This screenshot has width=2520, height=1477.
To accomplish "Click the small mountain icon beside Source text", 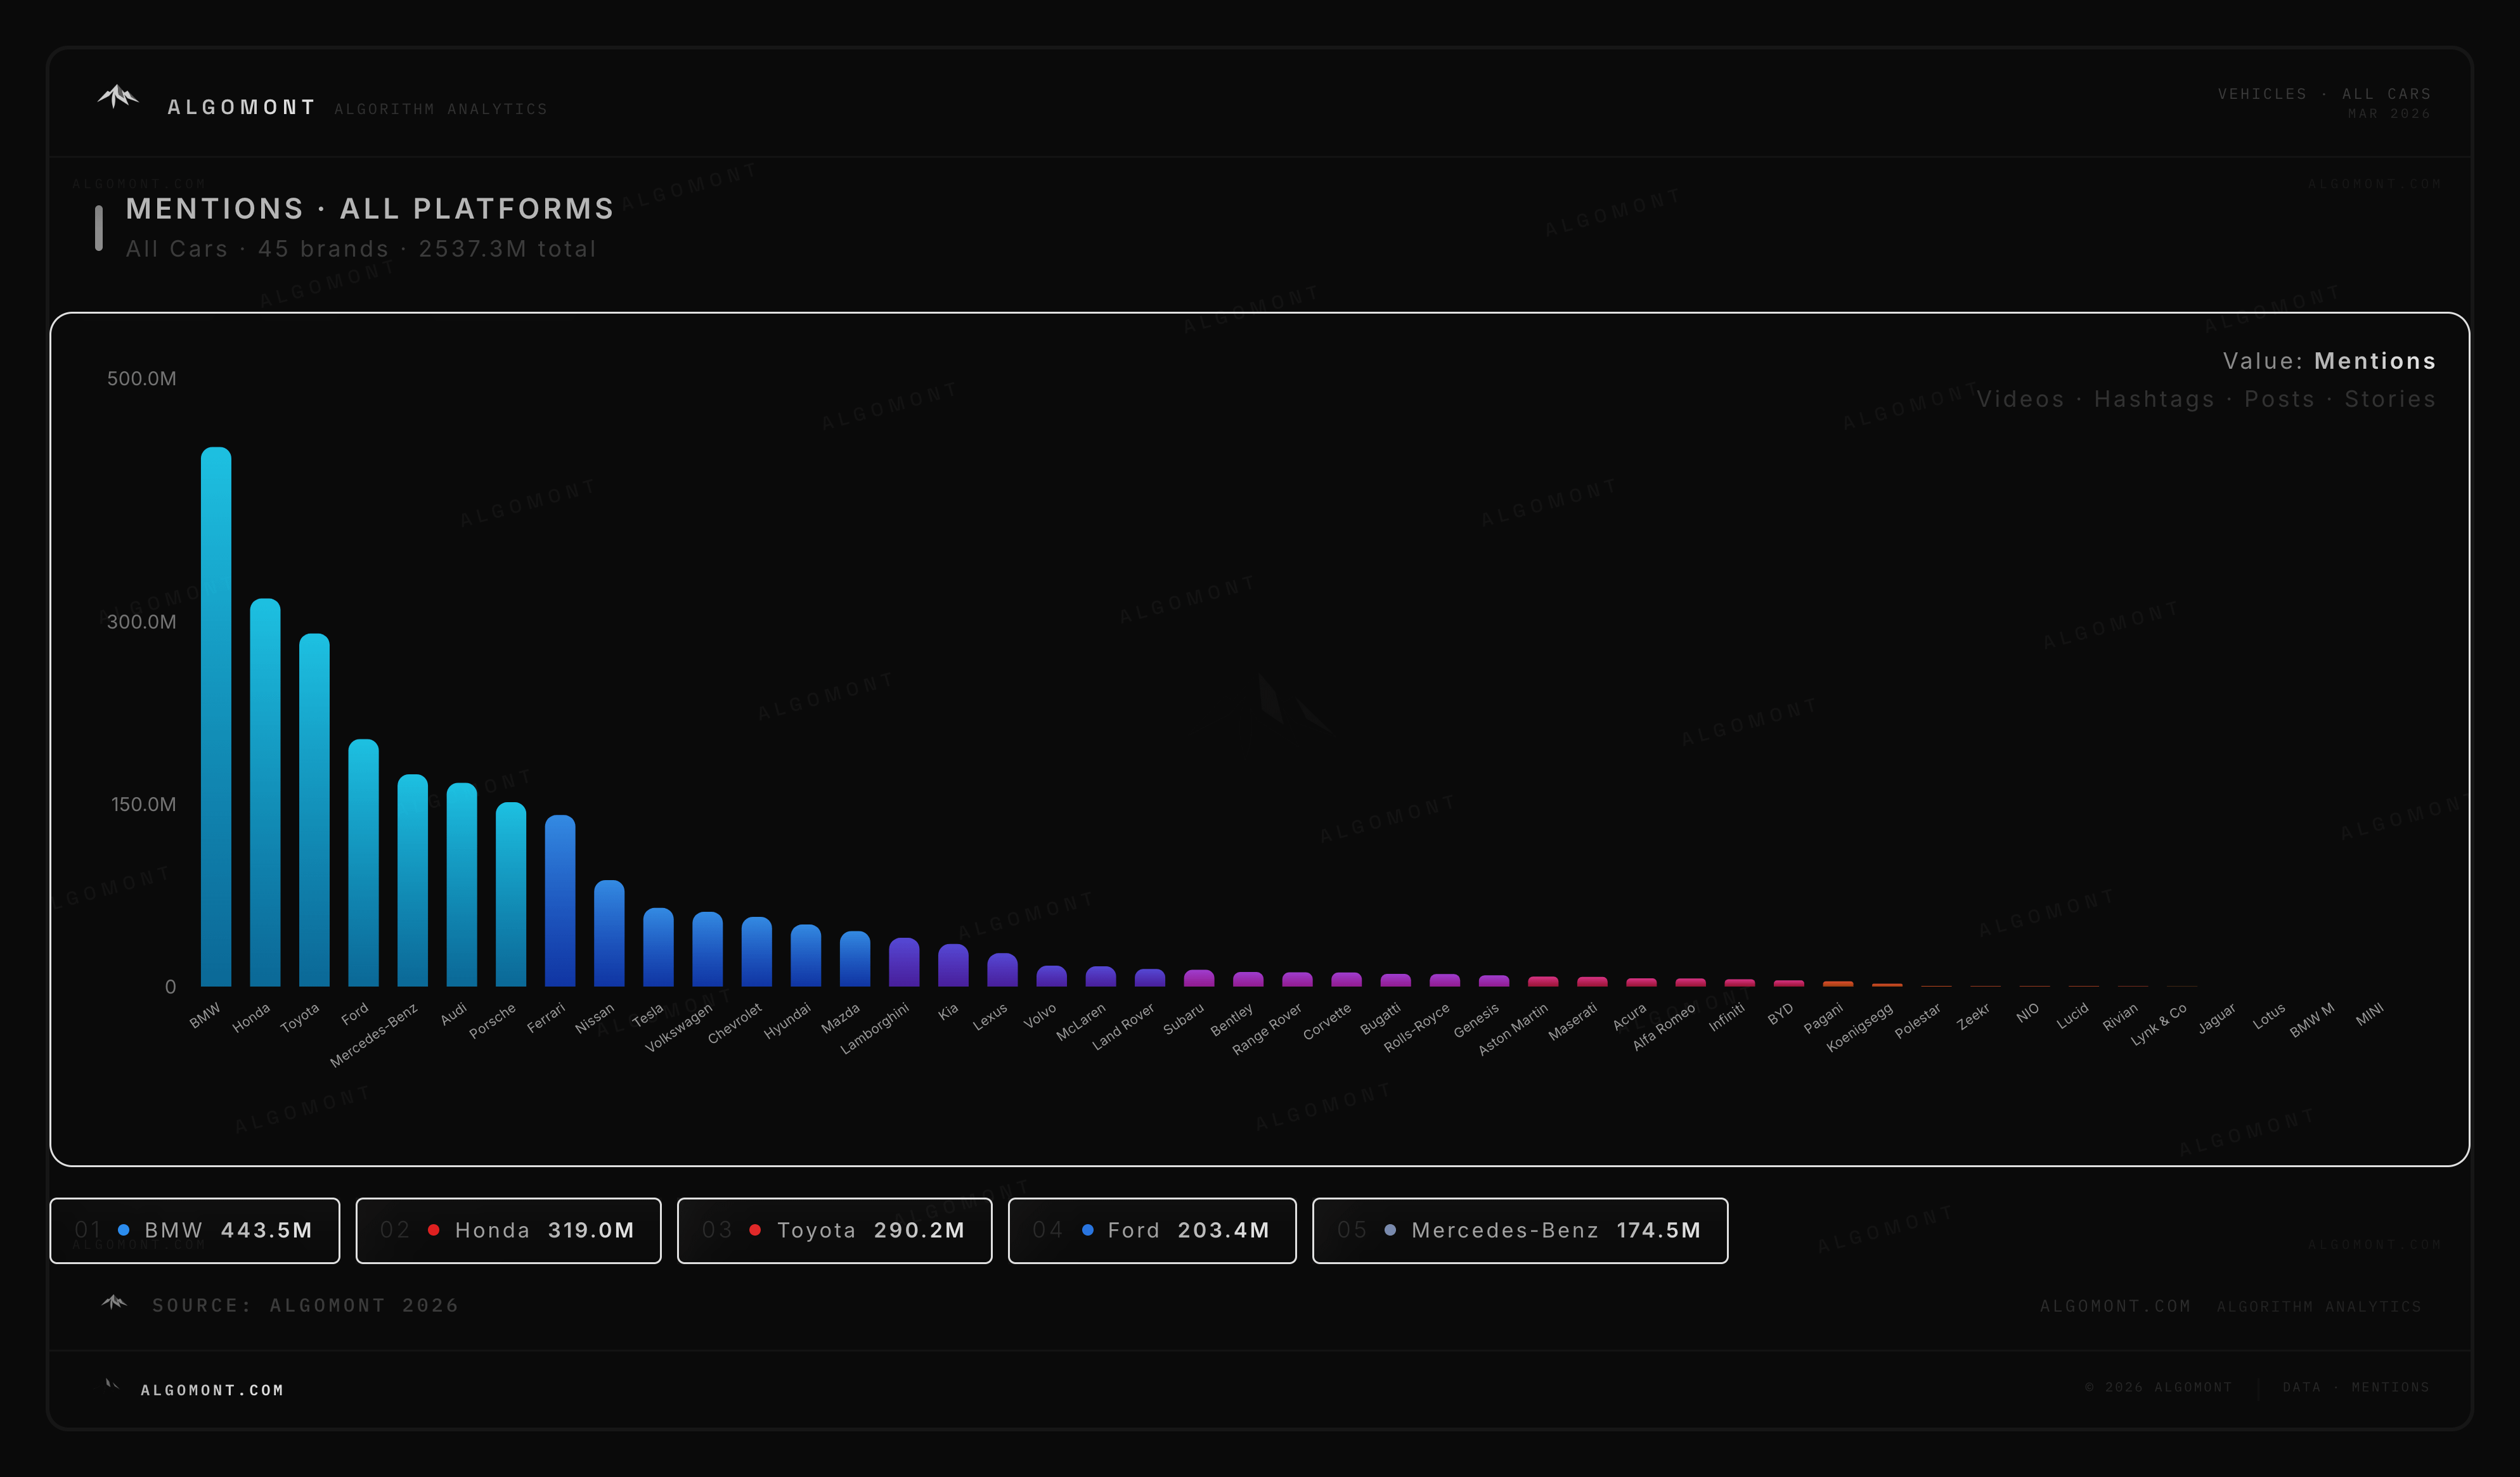I will (114, 1302).
